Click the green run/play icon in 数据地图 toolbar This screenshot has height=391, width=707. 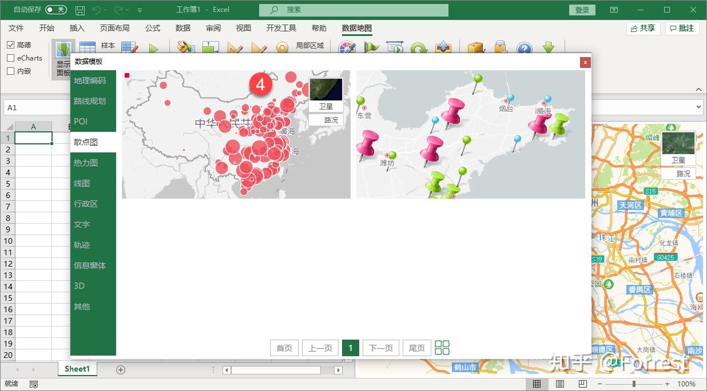click(154, 47)
